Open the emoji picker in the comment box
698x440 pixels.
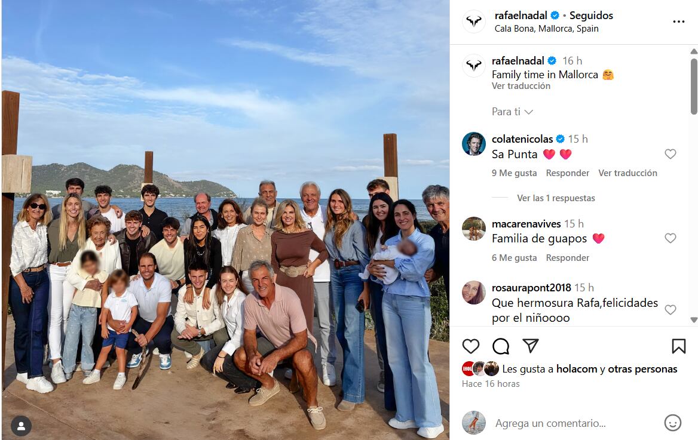coord(672,423)
